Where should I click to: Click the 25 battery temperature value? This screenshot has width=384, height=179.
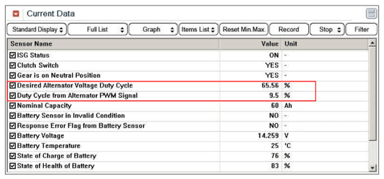[x=275, y=146]
